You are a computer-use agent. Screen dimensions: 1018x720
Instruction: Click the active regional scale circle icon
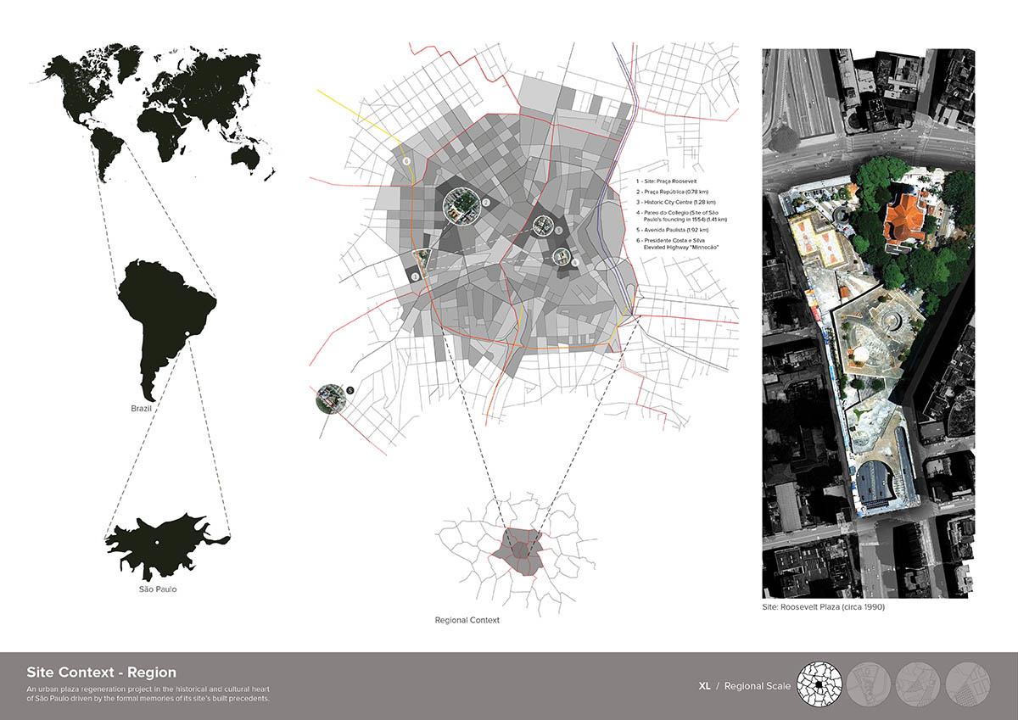point(820,685)
